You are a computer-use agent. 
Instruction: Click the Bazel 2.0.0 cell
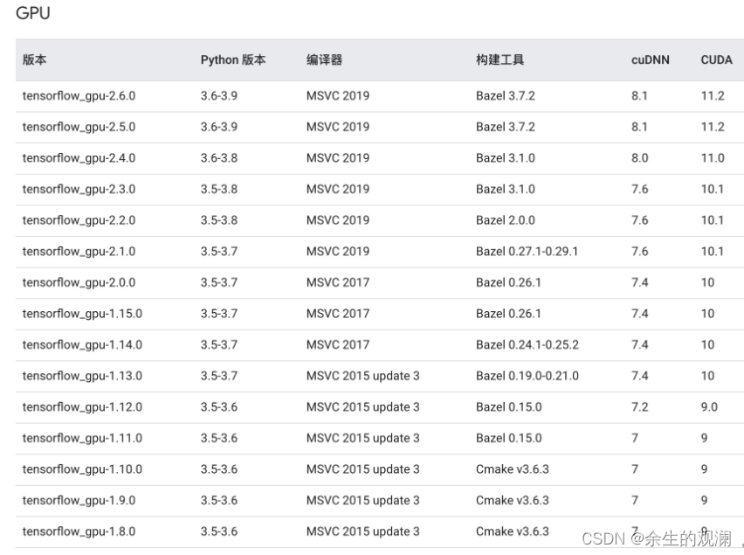[506, 220]
